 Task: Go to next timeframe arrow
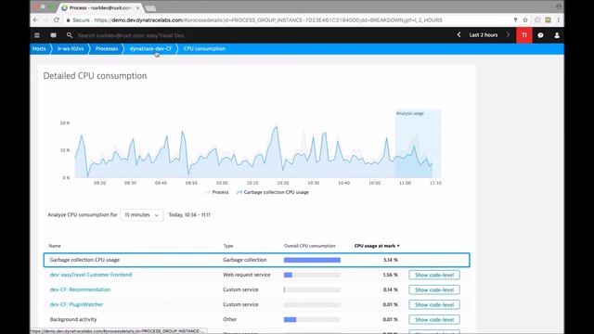[x=508, y=35]
